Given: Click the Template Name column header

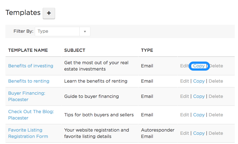Looking at the screenshot, I should coord(28,50).
